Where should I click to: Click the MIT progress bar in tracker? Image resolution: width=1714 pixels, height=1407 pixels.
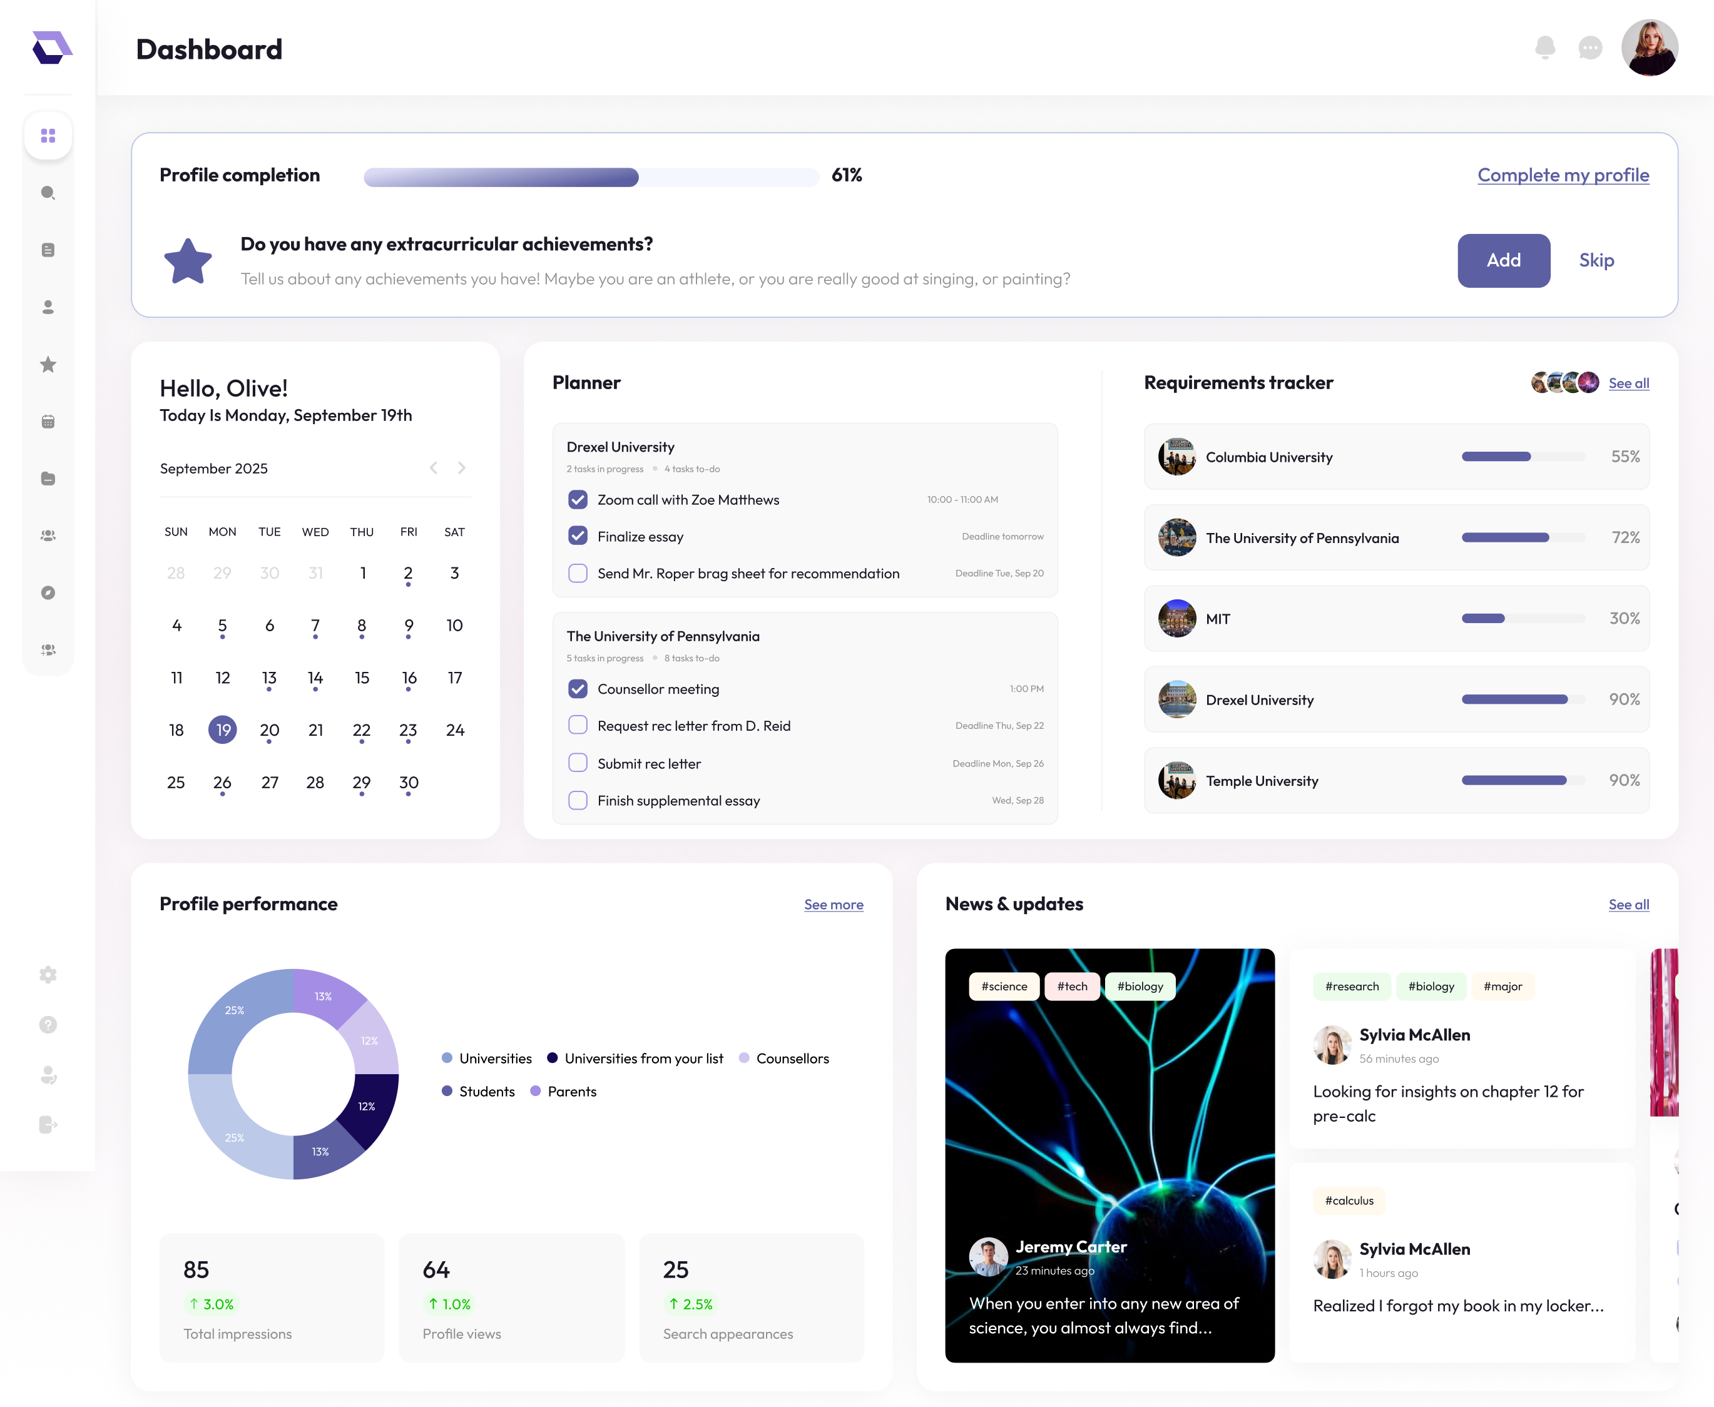[1523, 618]
